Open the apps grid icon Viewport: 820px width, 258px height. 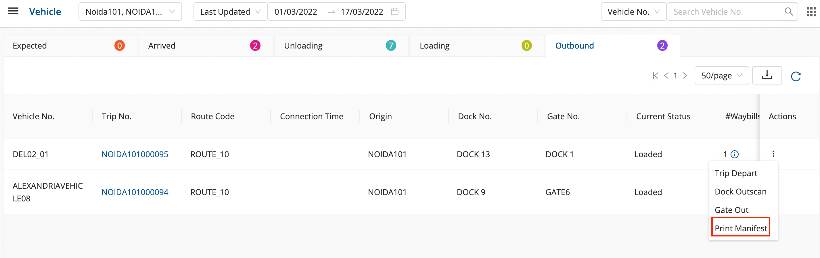click(811, 12)
